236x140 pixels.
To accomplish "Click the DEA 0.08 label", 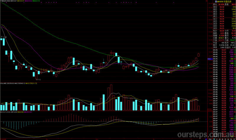I will click(20, 112).
